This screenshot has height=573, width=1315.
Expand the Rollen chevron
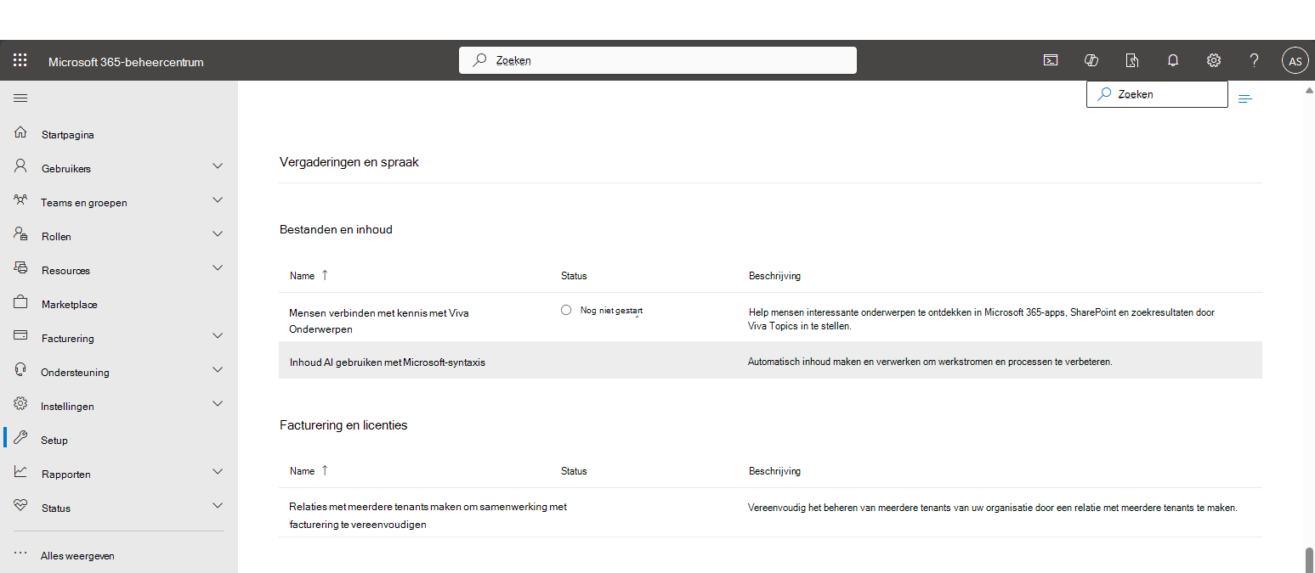218,234
